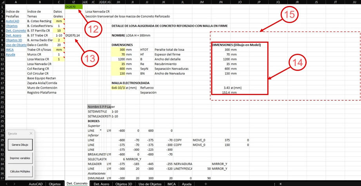Switch to the Objetos 3D sheet tab
The height and width of the screenshot is (186, 361).
point(124,184)
